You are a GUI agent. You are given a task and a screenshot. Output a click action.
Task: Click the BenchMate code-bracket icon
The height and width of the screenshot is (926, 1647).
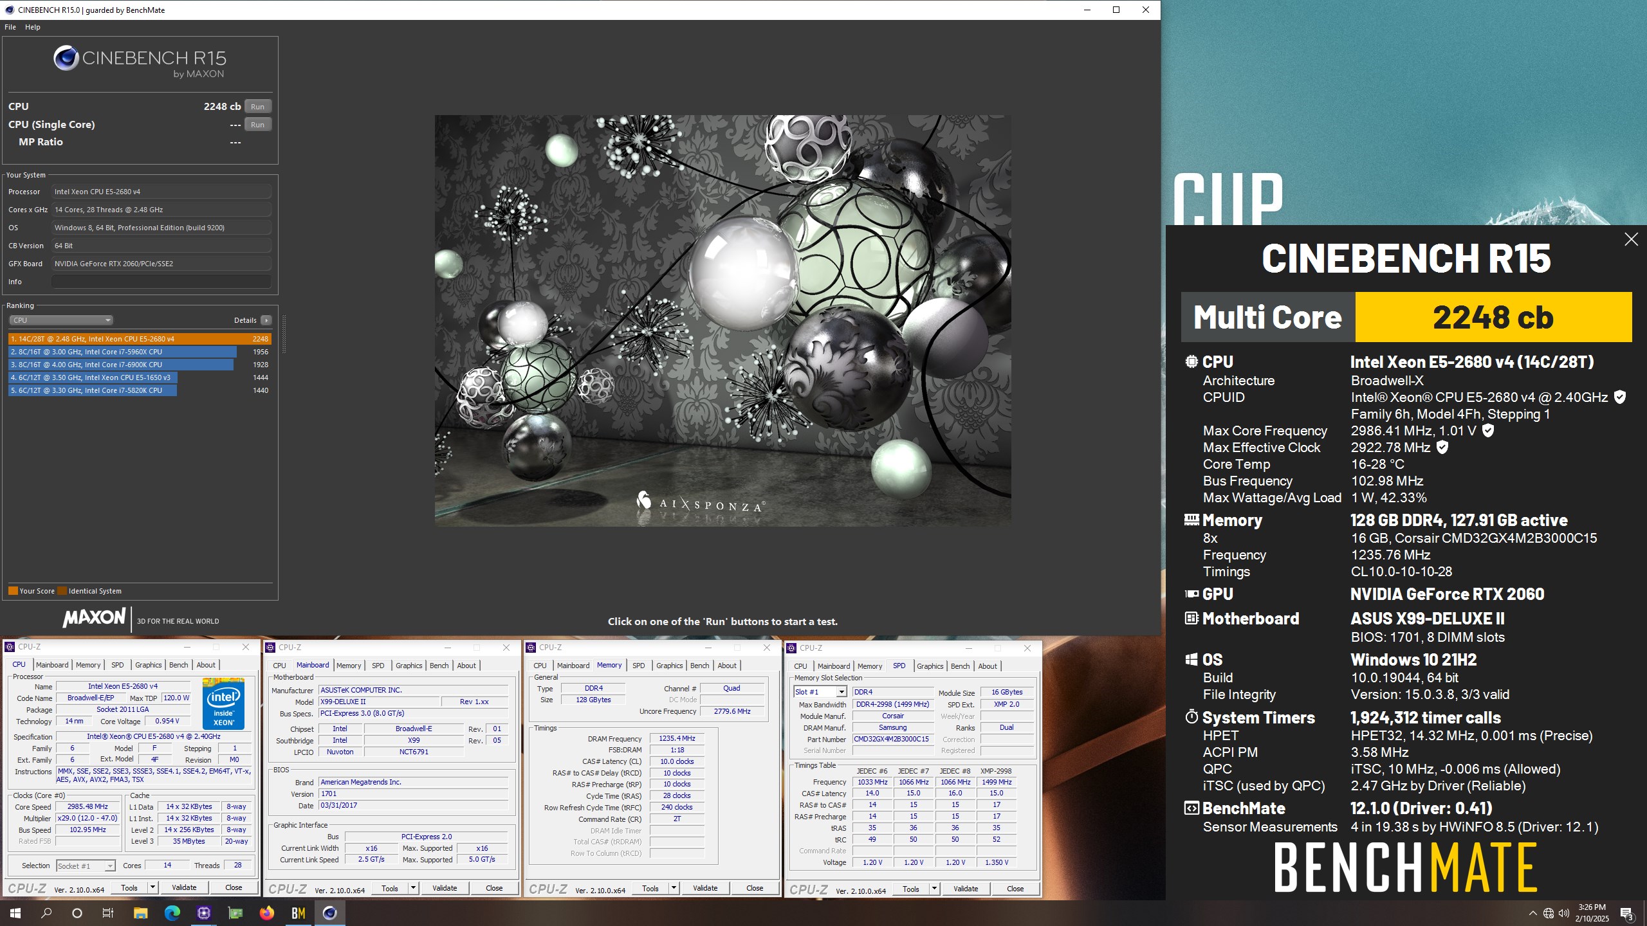pyautogui.click(x=1192, y=808)
